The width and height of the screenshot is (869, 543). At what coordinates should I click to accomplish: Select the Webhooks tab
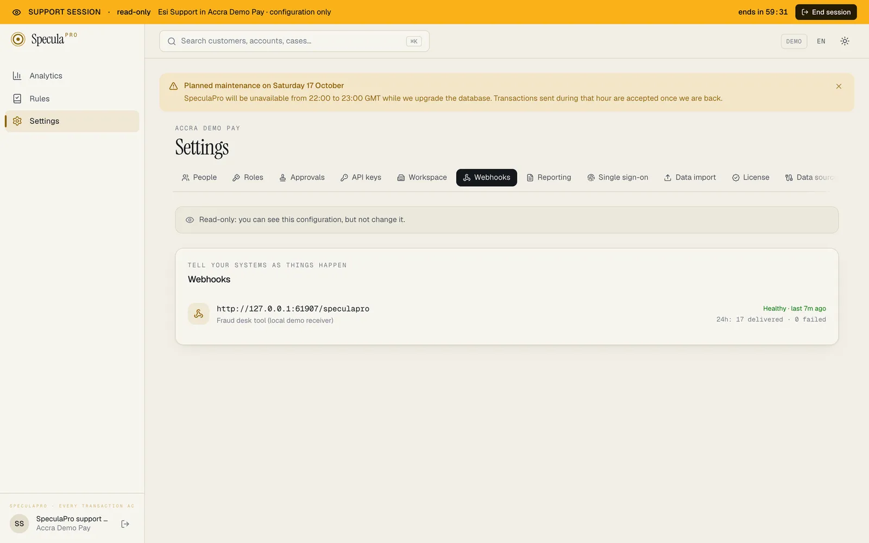(487, 178)
